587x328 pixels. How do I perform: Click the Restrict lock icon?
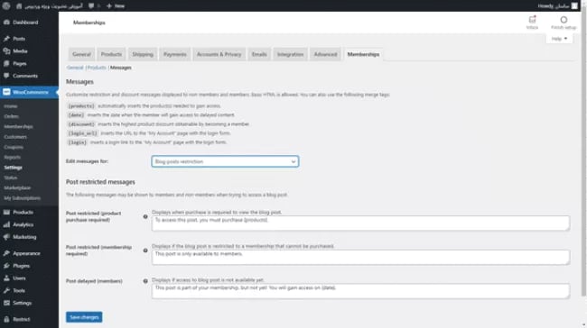(6, 319)
